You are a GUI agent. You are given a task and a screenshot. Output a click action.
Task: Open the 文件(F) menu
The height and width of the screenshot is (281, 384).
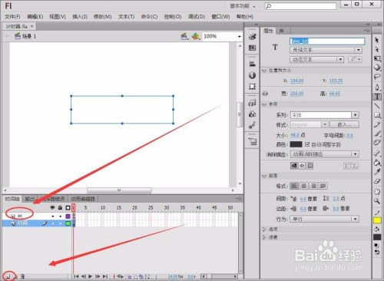[12, 17]
